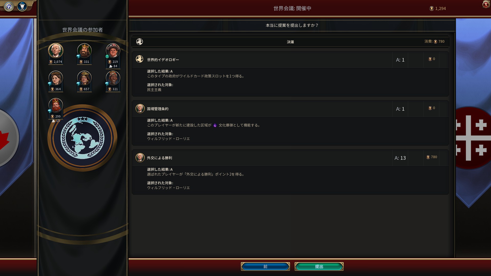491x276 pixels.
Task: Select leader portrait with 321 favor
Action: click(x=113, y=78)
